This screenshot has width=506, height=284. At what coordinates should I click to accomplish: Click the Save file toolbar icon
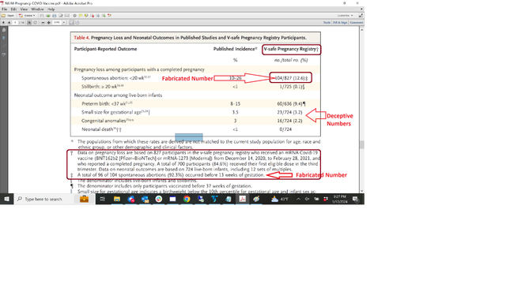(x=42, y=16)
